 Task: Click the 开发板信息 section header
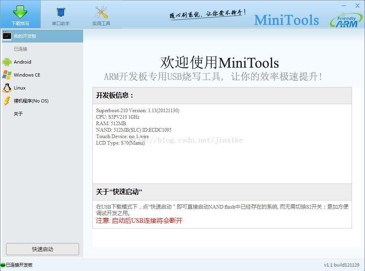pos(222,96)
